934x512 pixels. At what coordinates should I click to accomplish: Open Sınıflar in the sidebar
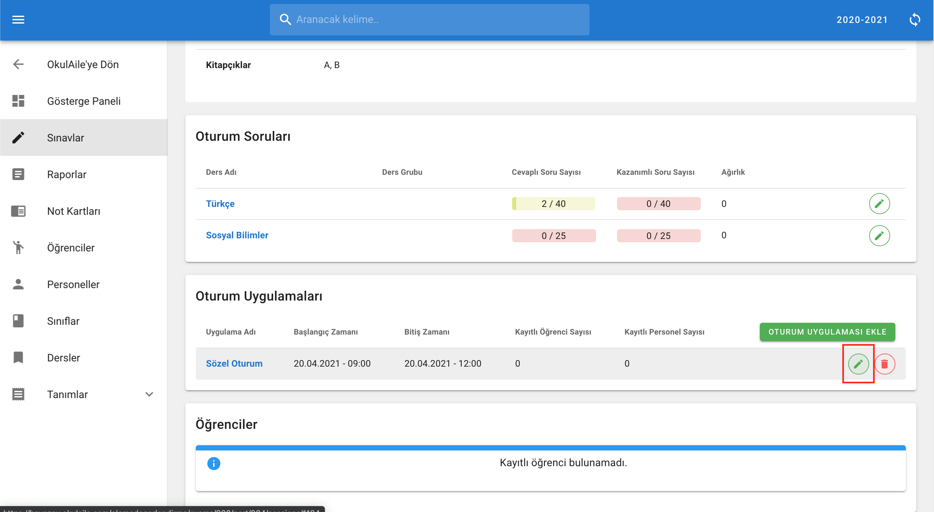click(84, 321)
